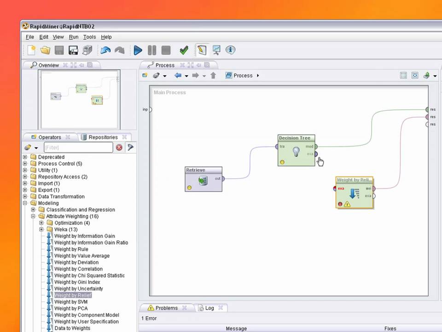Select the Problems tab
The width and height of the screenshot is (442, 332).
click(166, 308)
